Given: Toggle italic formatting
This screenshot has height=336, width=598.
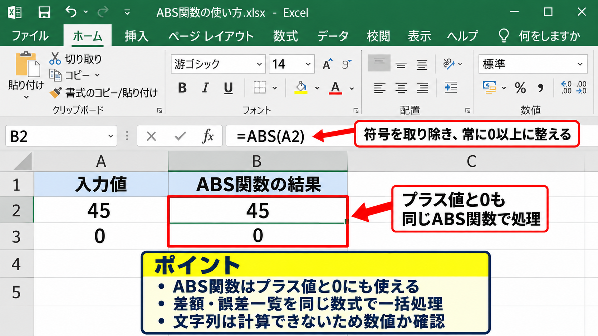Looking at the screenshot, I should click(205, 88).
